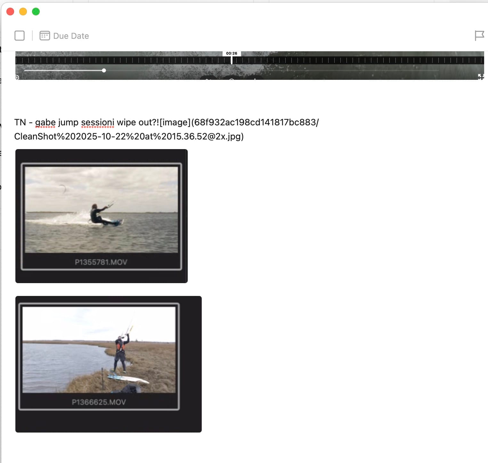Click the white slider handle on video
The width and height of the screenshot is (488, 463).
104,70
